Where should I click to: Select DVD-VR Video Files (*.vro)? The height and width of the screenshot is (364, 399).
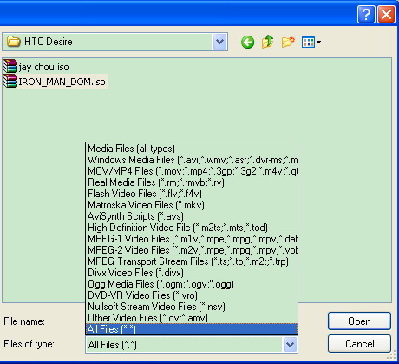pyautogui.click(x=192, y=295)
